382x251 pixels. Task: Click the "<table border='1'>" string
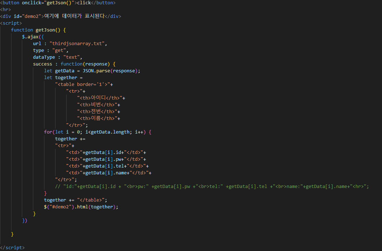click(83, 85)
